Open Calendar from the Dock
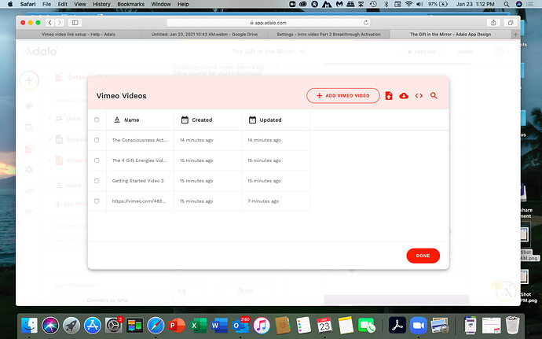This screenshot has height=339, width=542. [324, 326]
